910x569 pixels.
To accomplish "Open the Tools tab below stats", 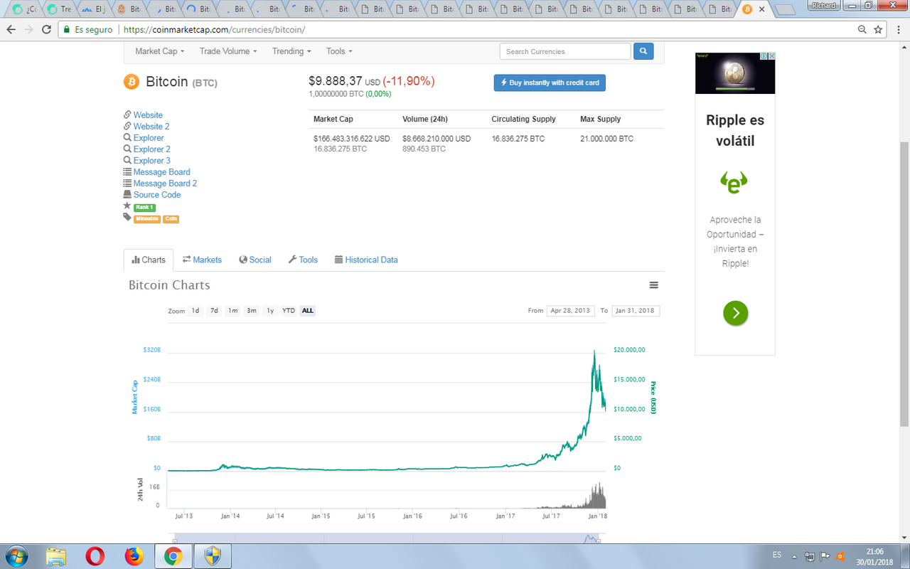I will tap(303, 260).
